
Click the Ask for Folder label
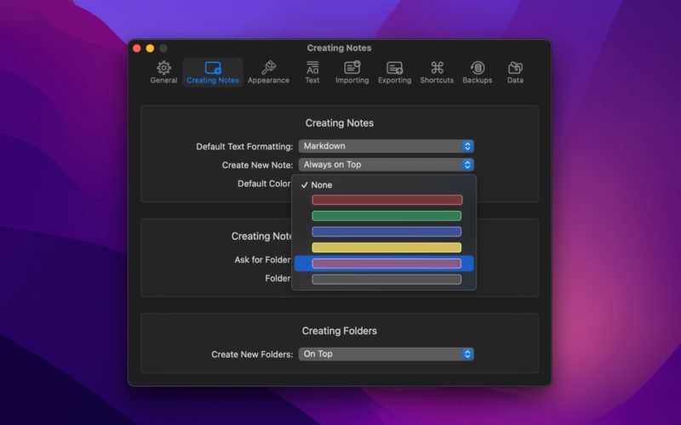click(x=262, y=260)
